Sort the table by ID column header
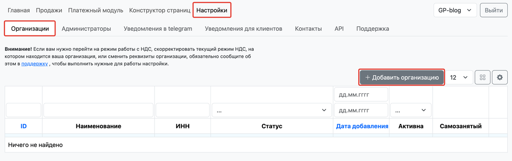512x161 pixels. (x=23, y=126)
